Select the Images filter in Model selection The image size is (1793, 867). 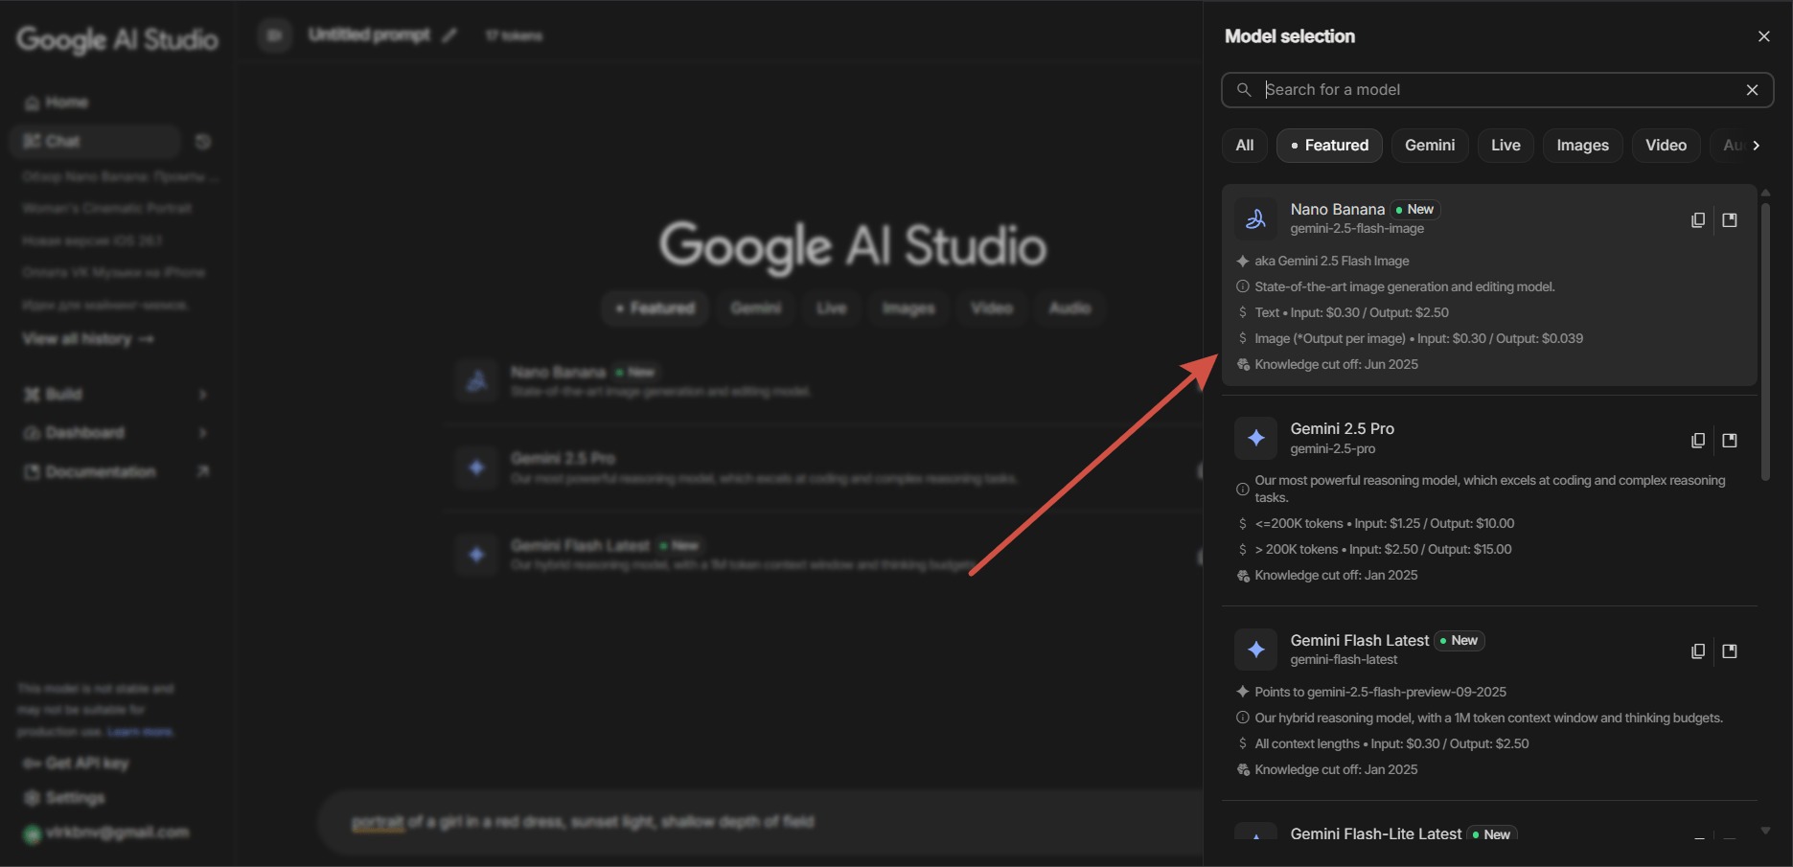1583,146
